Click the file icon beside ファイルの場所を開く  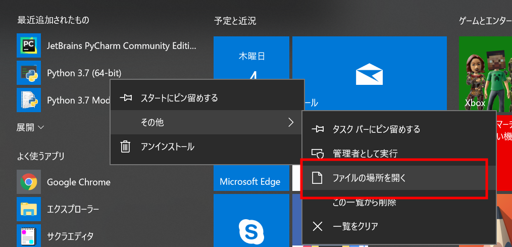[x=318, y=178]
